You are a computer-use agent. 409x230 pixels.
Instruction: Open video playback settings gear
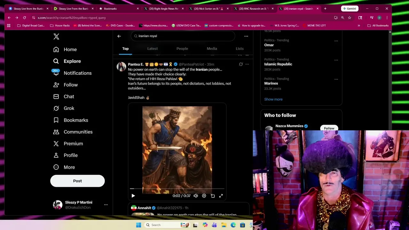tap(204, 196)
